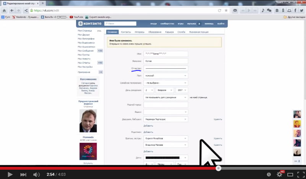Open the chat bubbles toolbar icon
Image resolution: width=306 pixels, height=179 pixels.
(269, 11)
